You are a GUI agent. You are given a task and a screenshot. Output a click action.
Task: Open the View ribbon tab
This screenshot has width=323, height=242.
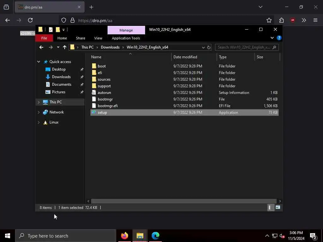(98, 38)
